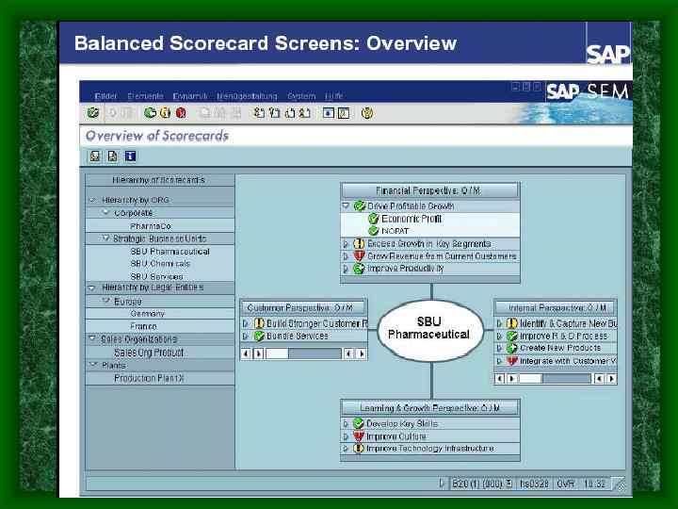Click the yellow Exit toolbar icon
Screen dimensions: 678x509
tap(165, 113)
